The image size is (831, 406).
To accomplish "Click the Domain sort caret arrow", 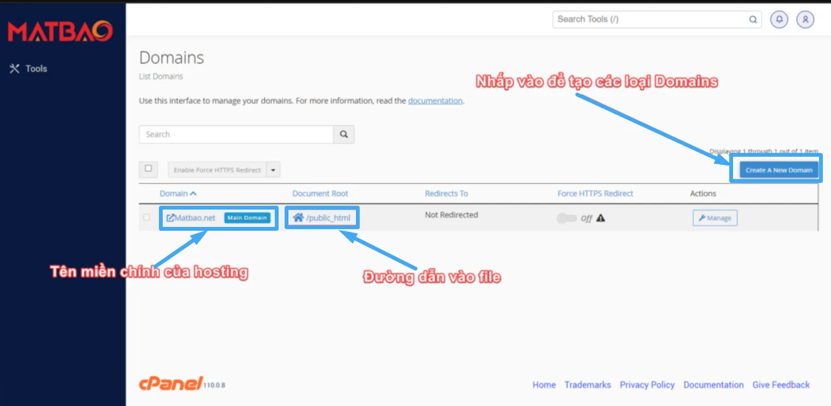I will (x=194, y=193).
